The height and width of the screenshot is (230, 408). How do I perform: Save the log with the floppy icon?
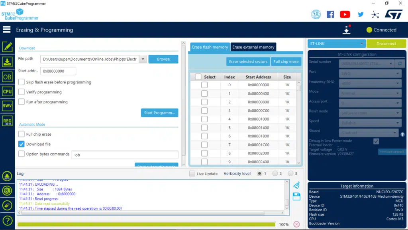click(x=296, y=196)
